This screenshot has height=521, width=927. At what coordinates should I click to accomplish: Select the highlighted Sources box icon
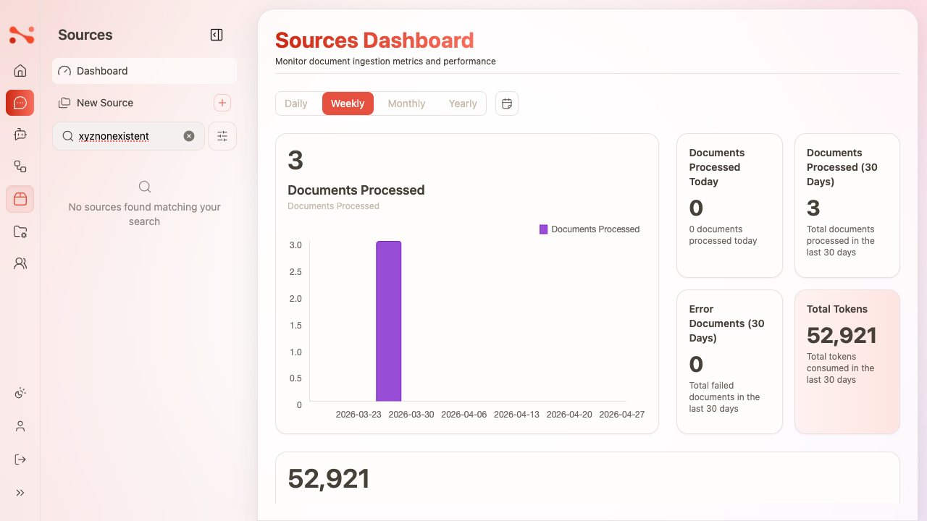tap(20, 199)
